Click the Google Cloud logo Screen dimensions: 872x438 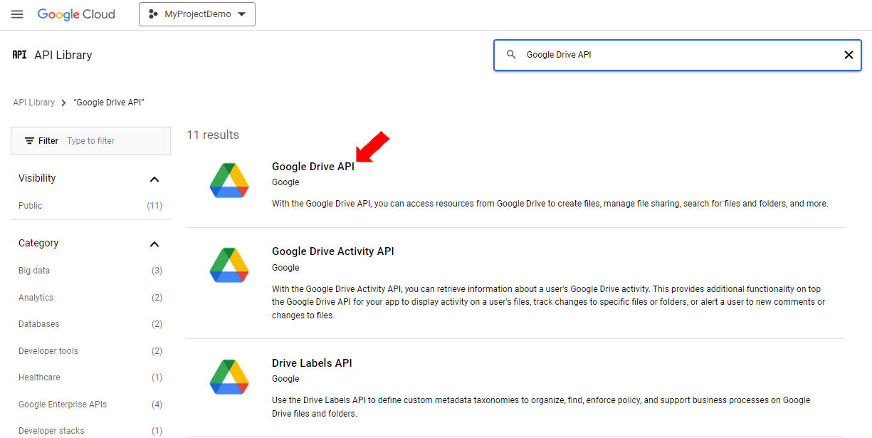point(76,14)
